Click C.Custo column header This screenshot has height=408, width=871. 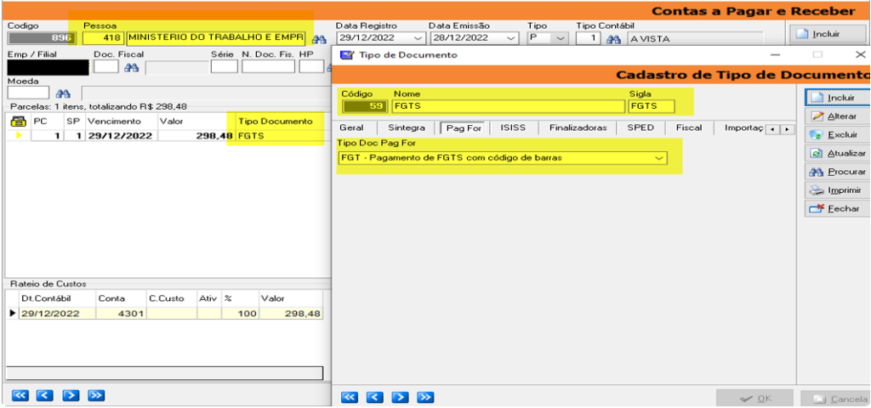click(x=172, y=298)
